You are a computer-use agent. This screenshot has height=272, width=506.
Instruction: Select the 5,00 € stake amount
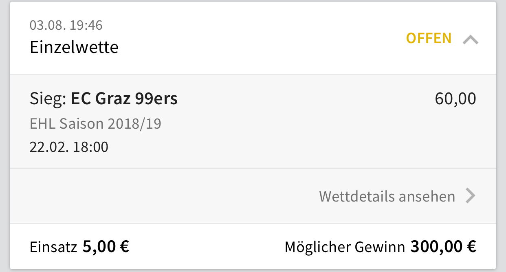pyautogui.click(x=106, y=247)
